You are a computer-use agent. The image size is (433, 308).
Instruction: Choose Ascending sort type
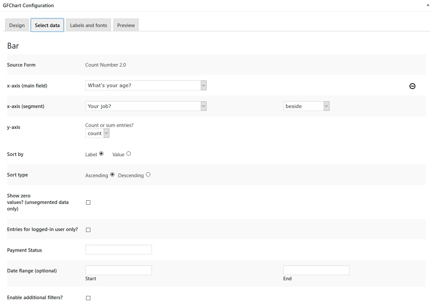coord(112,175)
